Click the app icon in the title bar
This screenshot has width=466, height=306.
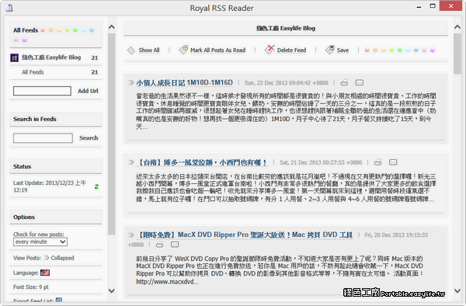coord(9,8)
